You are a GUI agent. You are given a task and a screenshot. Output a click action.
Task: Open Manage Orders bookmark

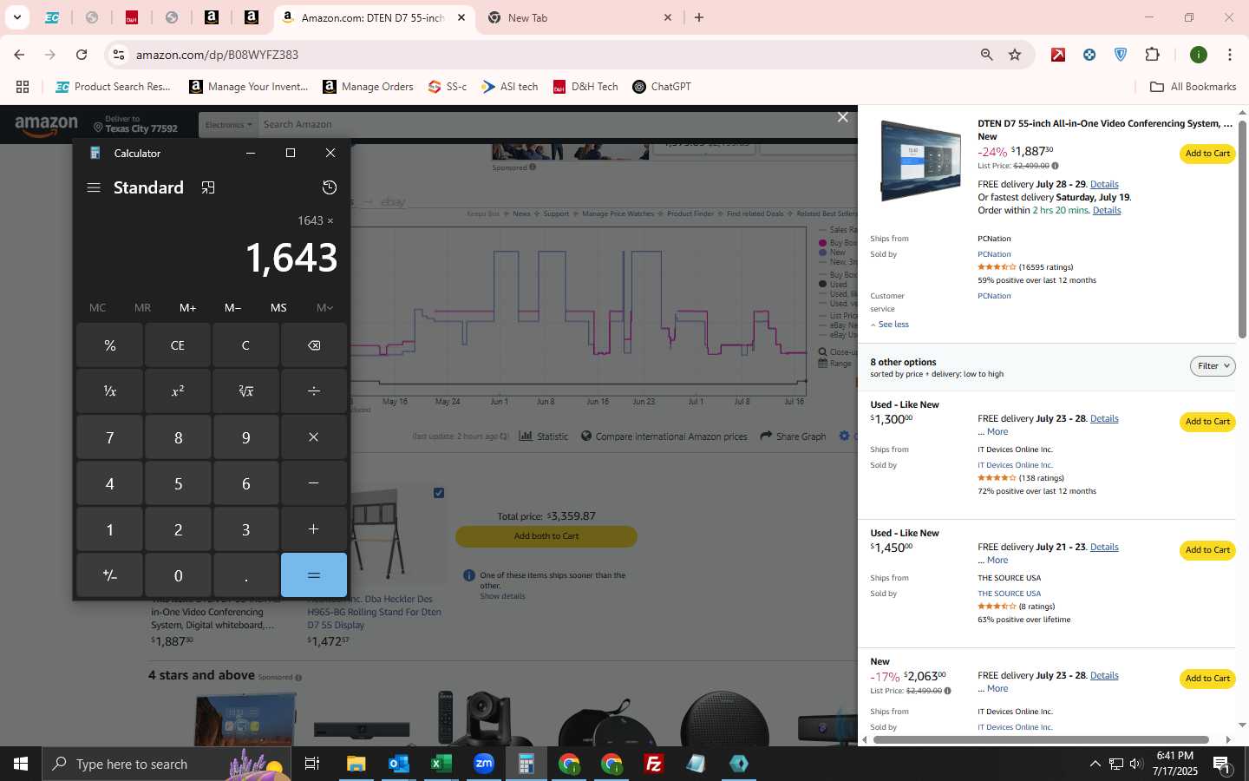(x=368, y=87)
